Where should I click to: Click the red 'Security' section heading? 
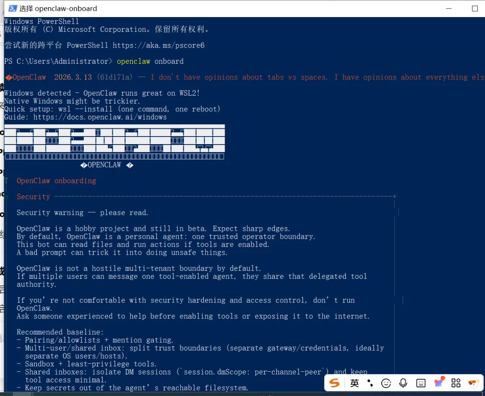click(x=33, y=197)
